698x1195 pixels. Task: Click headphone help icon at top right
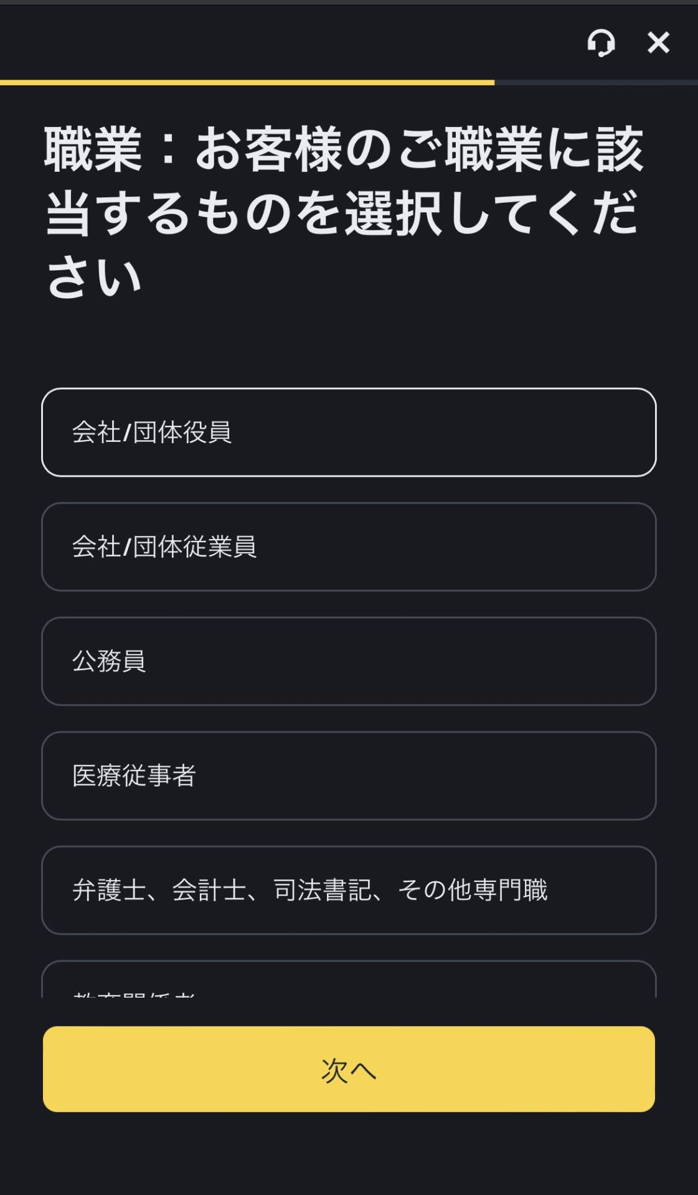[x=601, y=43]
